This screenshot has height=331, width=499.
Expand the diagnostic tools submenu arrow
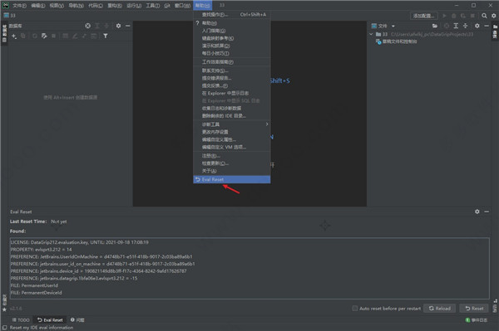coord(267,124)
